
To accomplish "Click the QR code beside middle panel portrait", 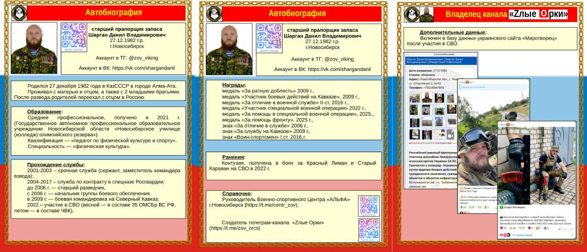I will click(269, 37).
